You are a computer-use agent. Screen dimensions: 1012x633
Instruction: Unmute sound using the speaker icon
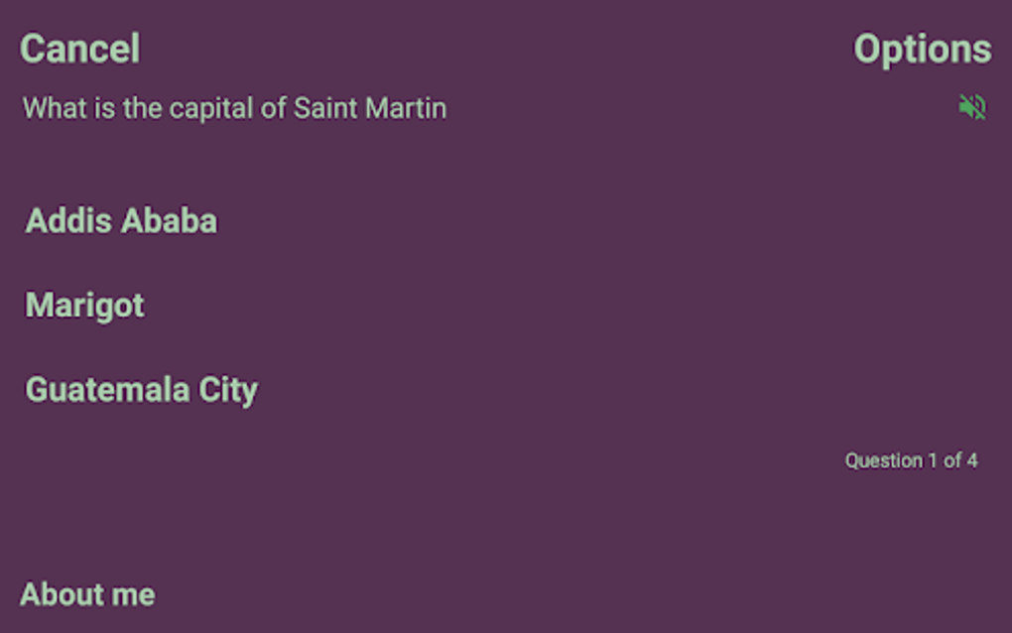tap(972, 107)
